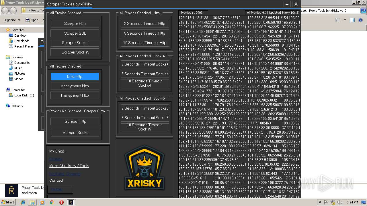Screen dimensions: 367x206
Task: Open Explorer help question mark icon
Action: (x=361, y=20)
